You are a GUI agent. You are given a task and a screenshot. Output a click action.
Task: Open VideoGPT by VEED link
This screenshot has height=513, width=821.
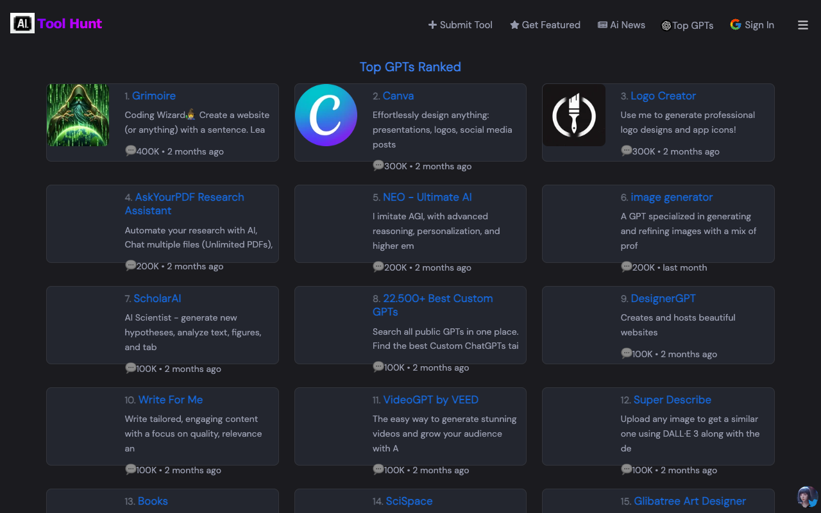431,399
